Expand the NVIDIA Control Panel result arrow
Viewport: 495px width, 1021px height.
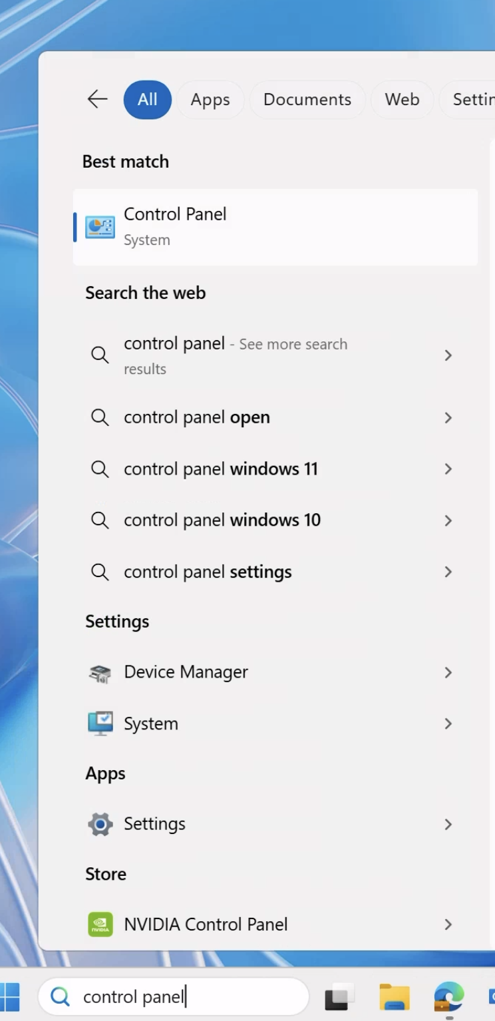pos(448,924)
